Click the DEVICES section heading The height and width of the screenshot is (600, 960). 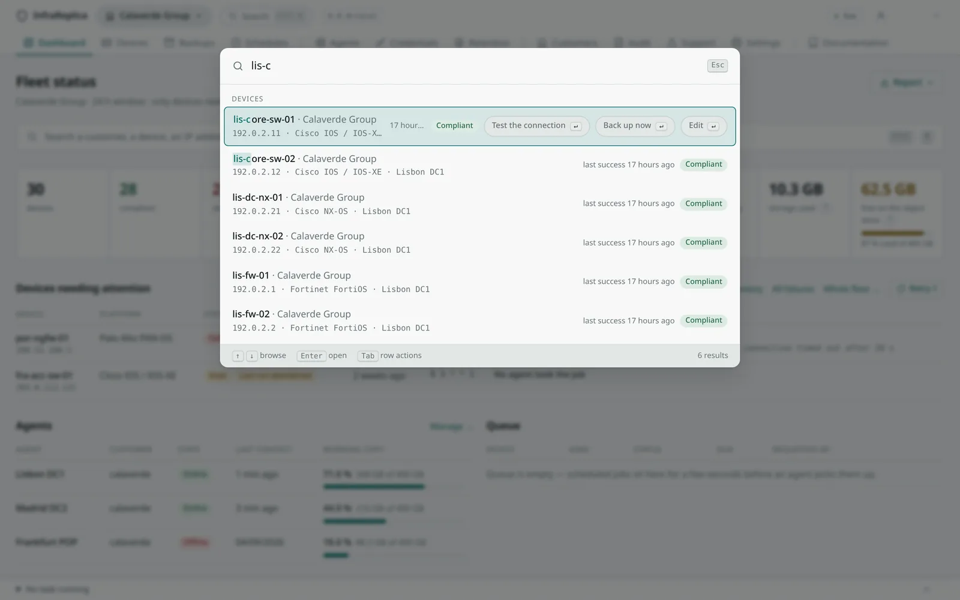click(247, 99)
